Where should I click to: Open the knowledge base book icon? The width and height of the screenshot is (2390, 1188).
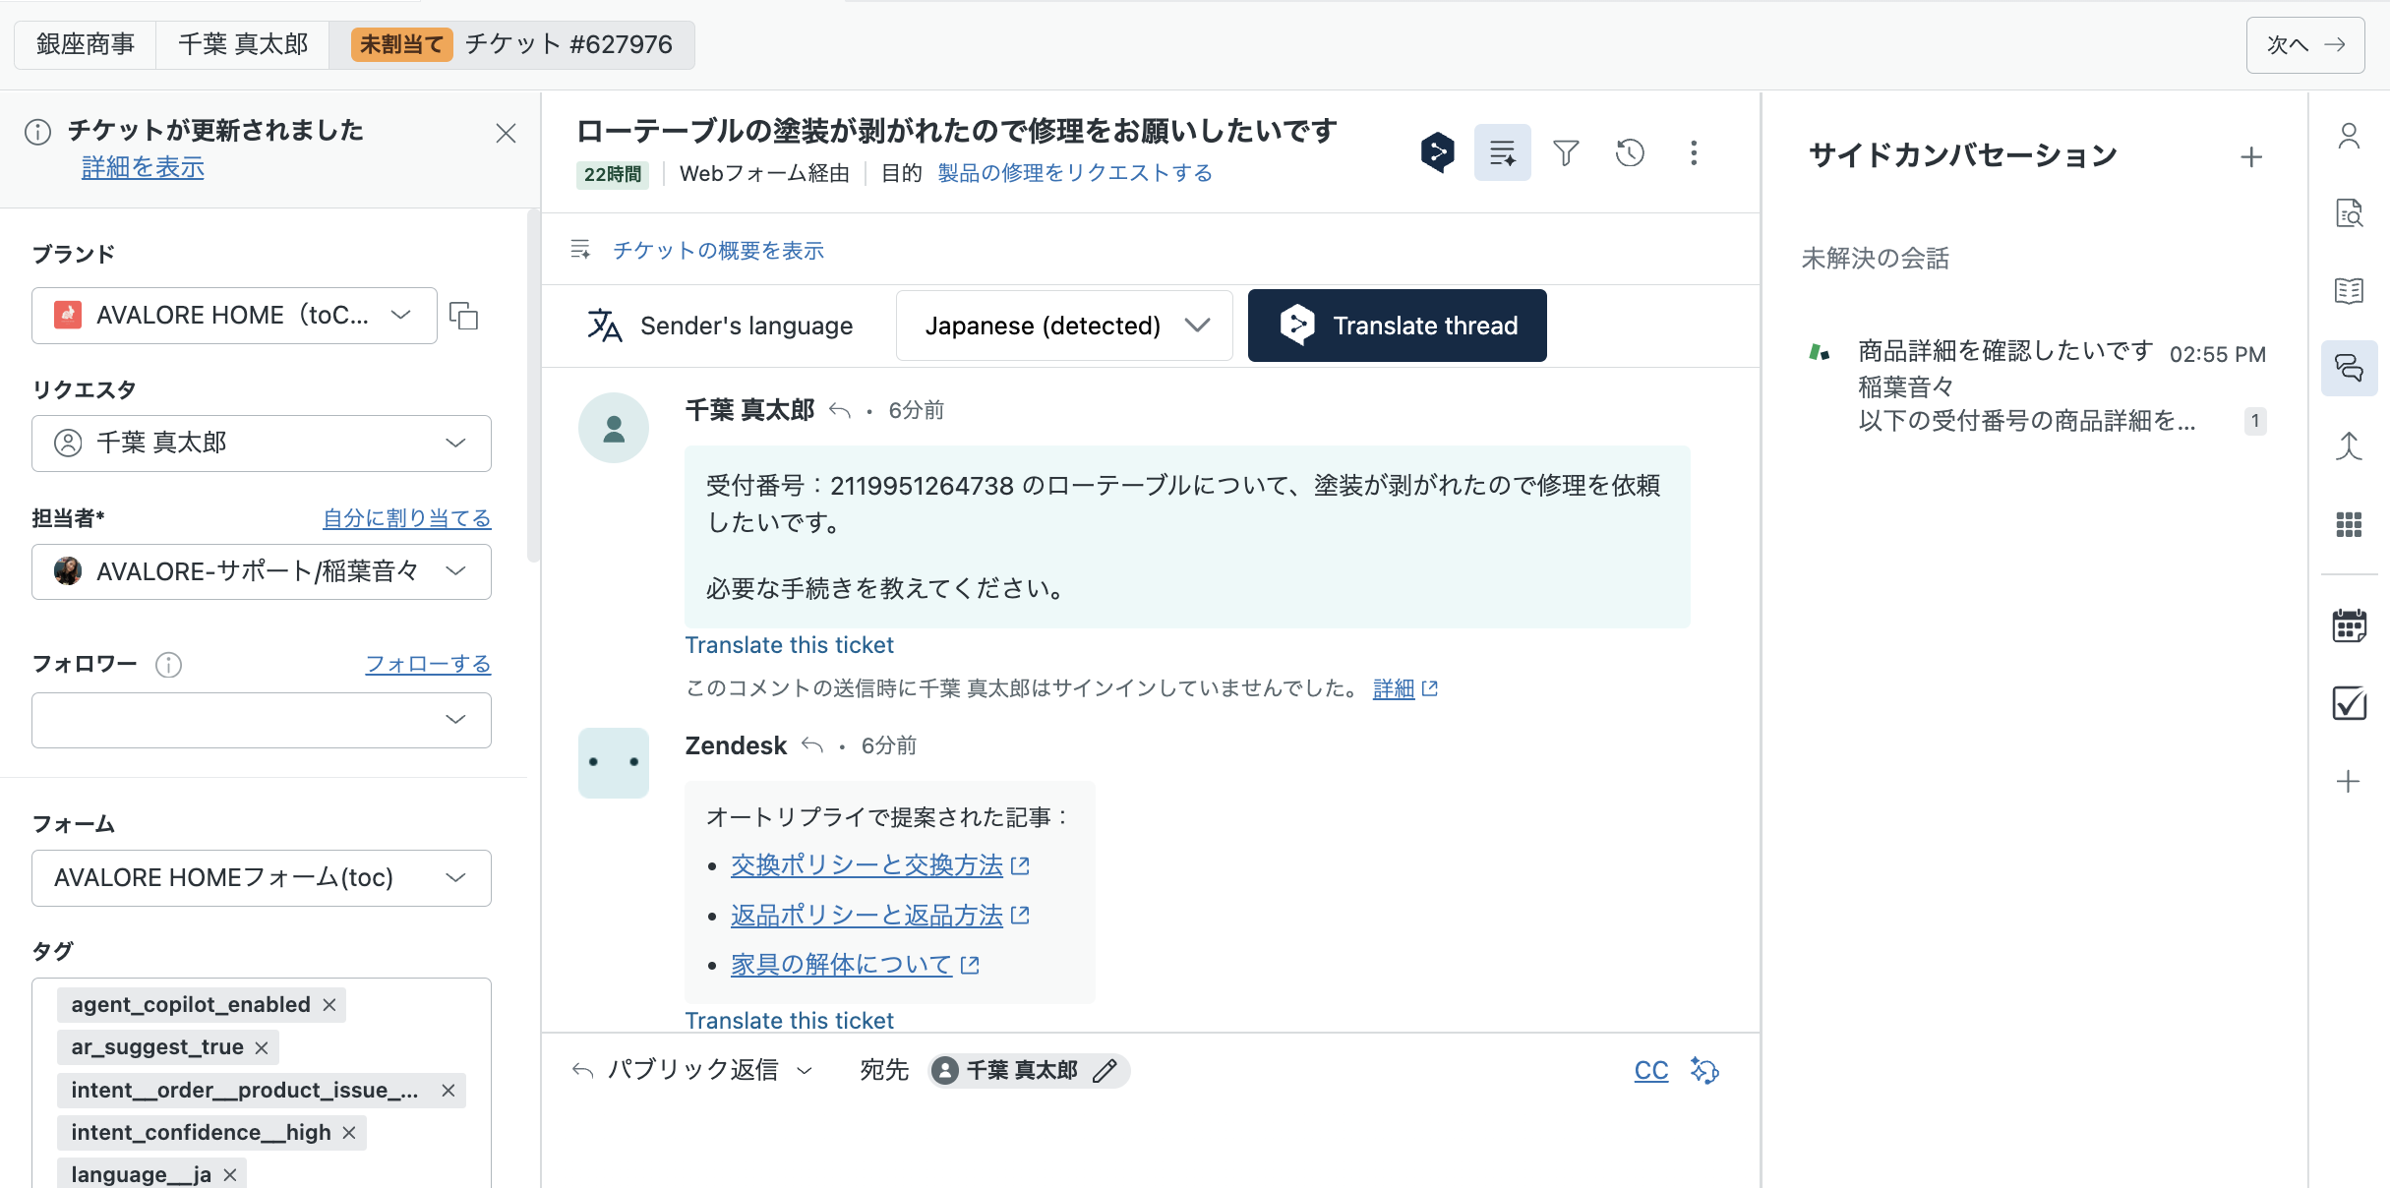[x=2349, y=291]
